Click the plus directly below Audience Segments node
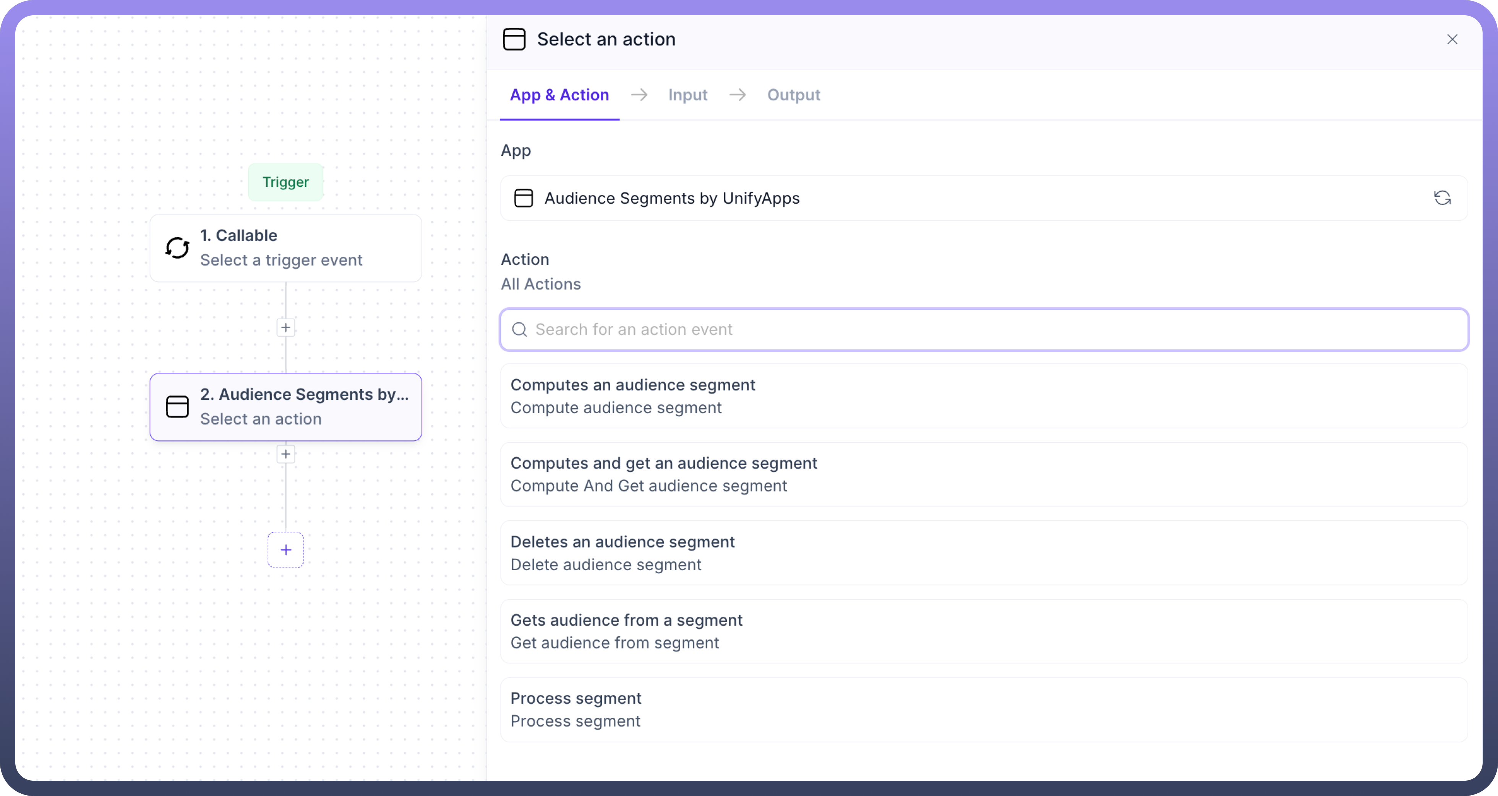Screen dimensions: 1498x796 (x=285, y=454)
